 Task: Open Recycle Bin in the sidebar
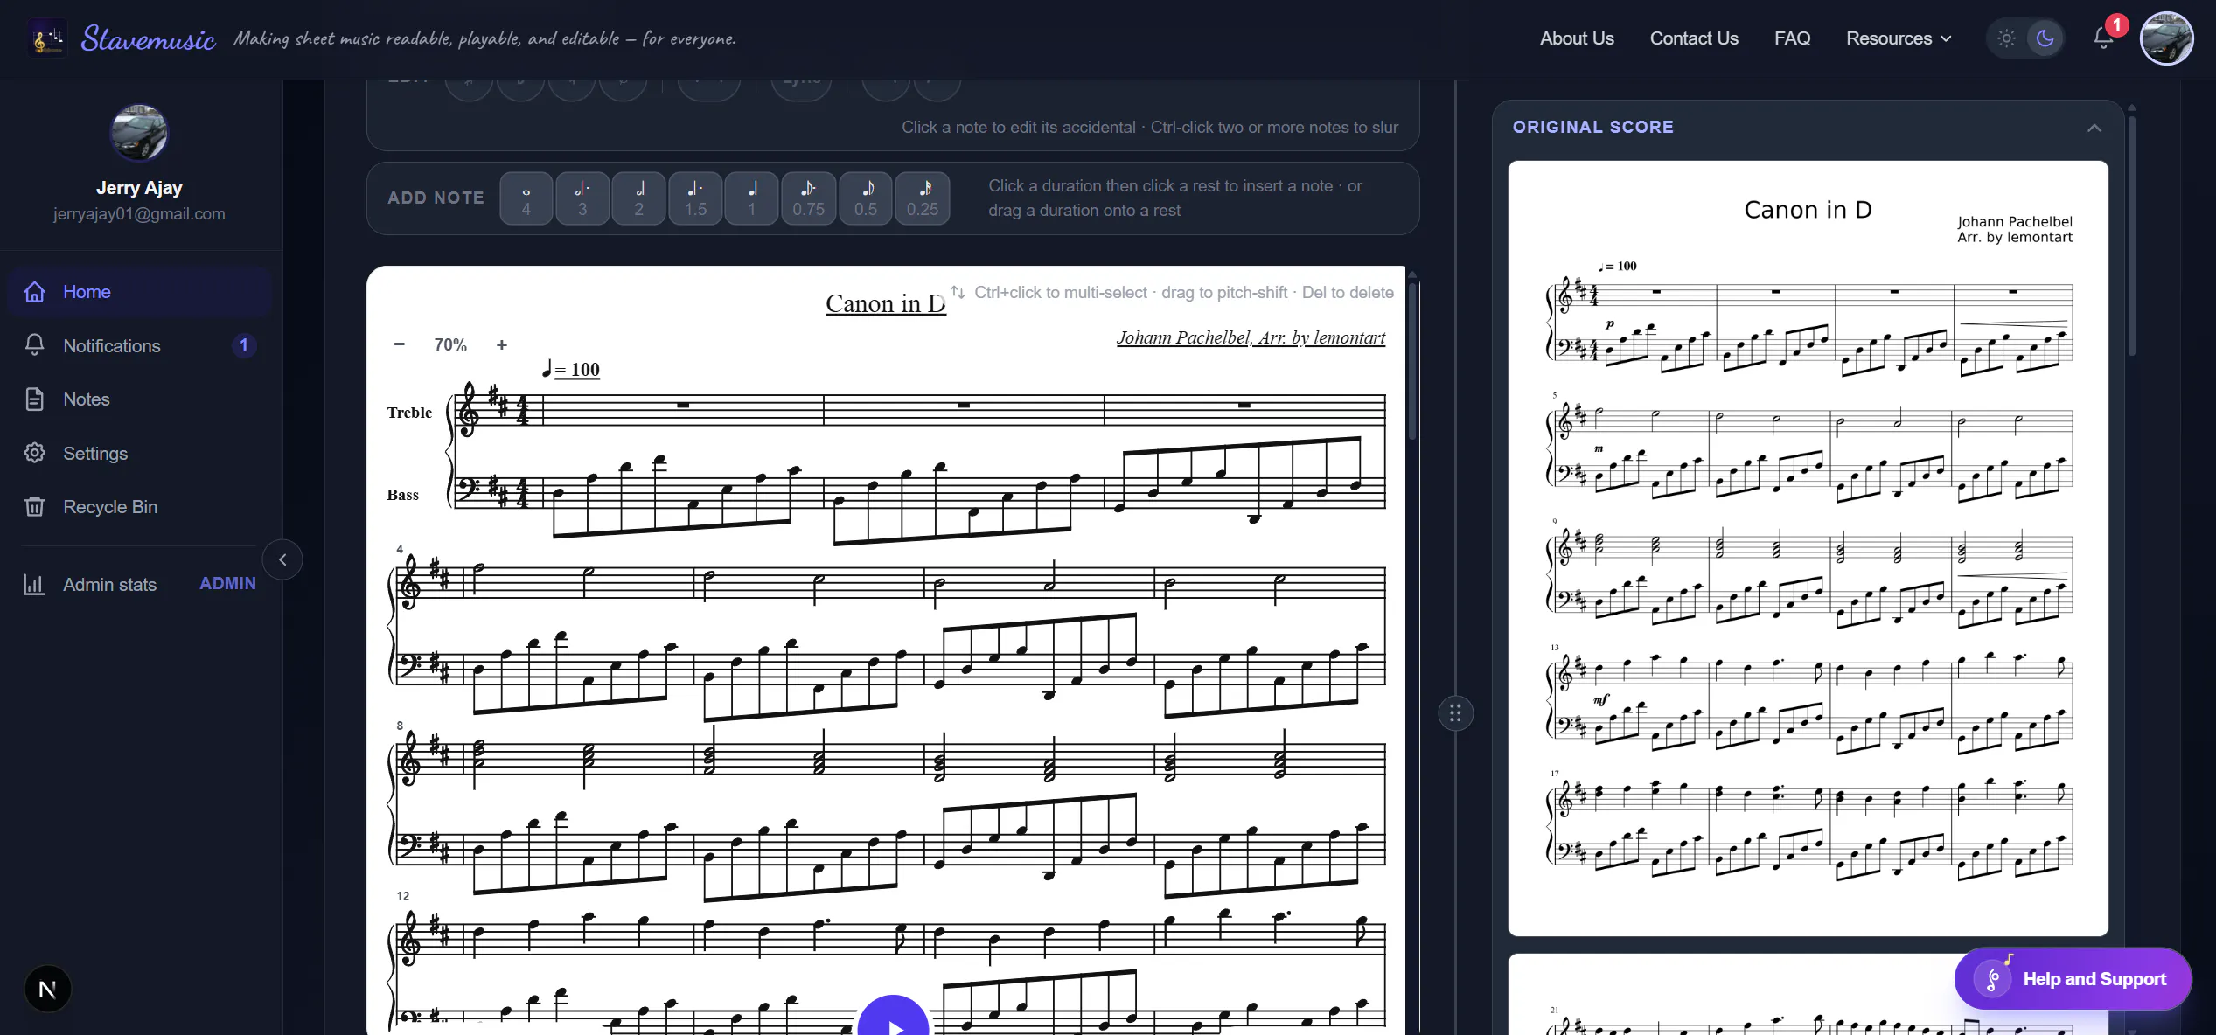coord(140,507)
